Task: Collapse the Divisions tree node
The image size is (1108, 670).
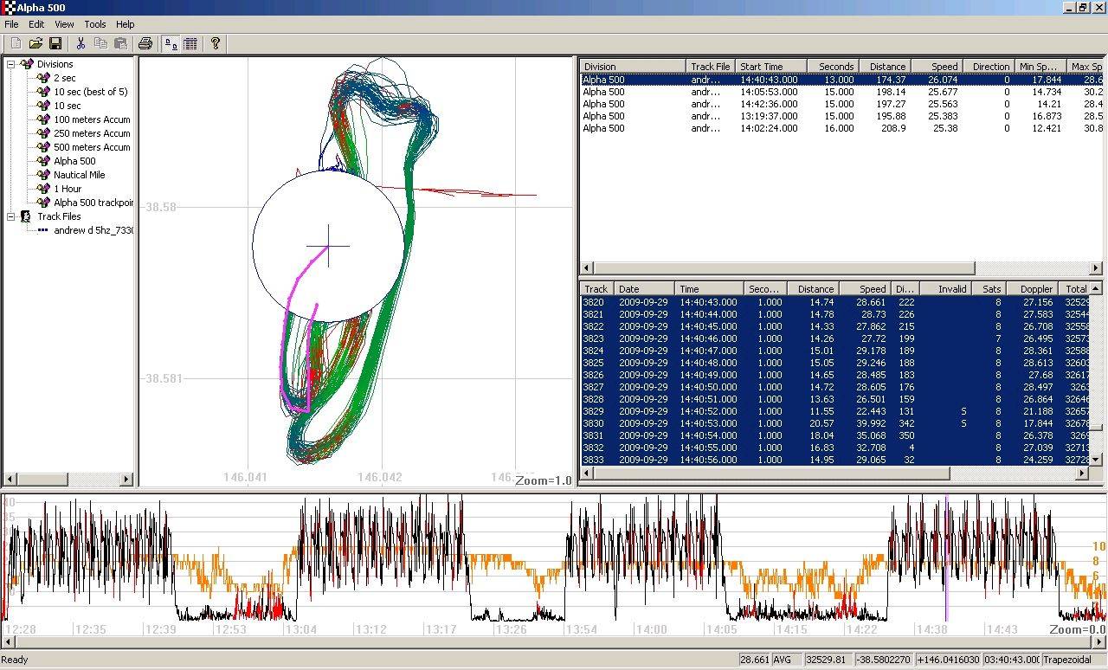Action: pos(11,64)
